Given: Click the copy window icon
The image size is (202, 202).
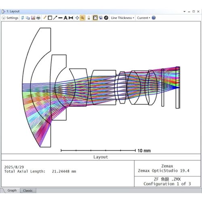Looking at the screenshot, I should tap(28, 18).
